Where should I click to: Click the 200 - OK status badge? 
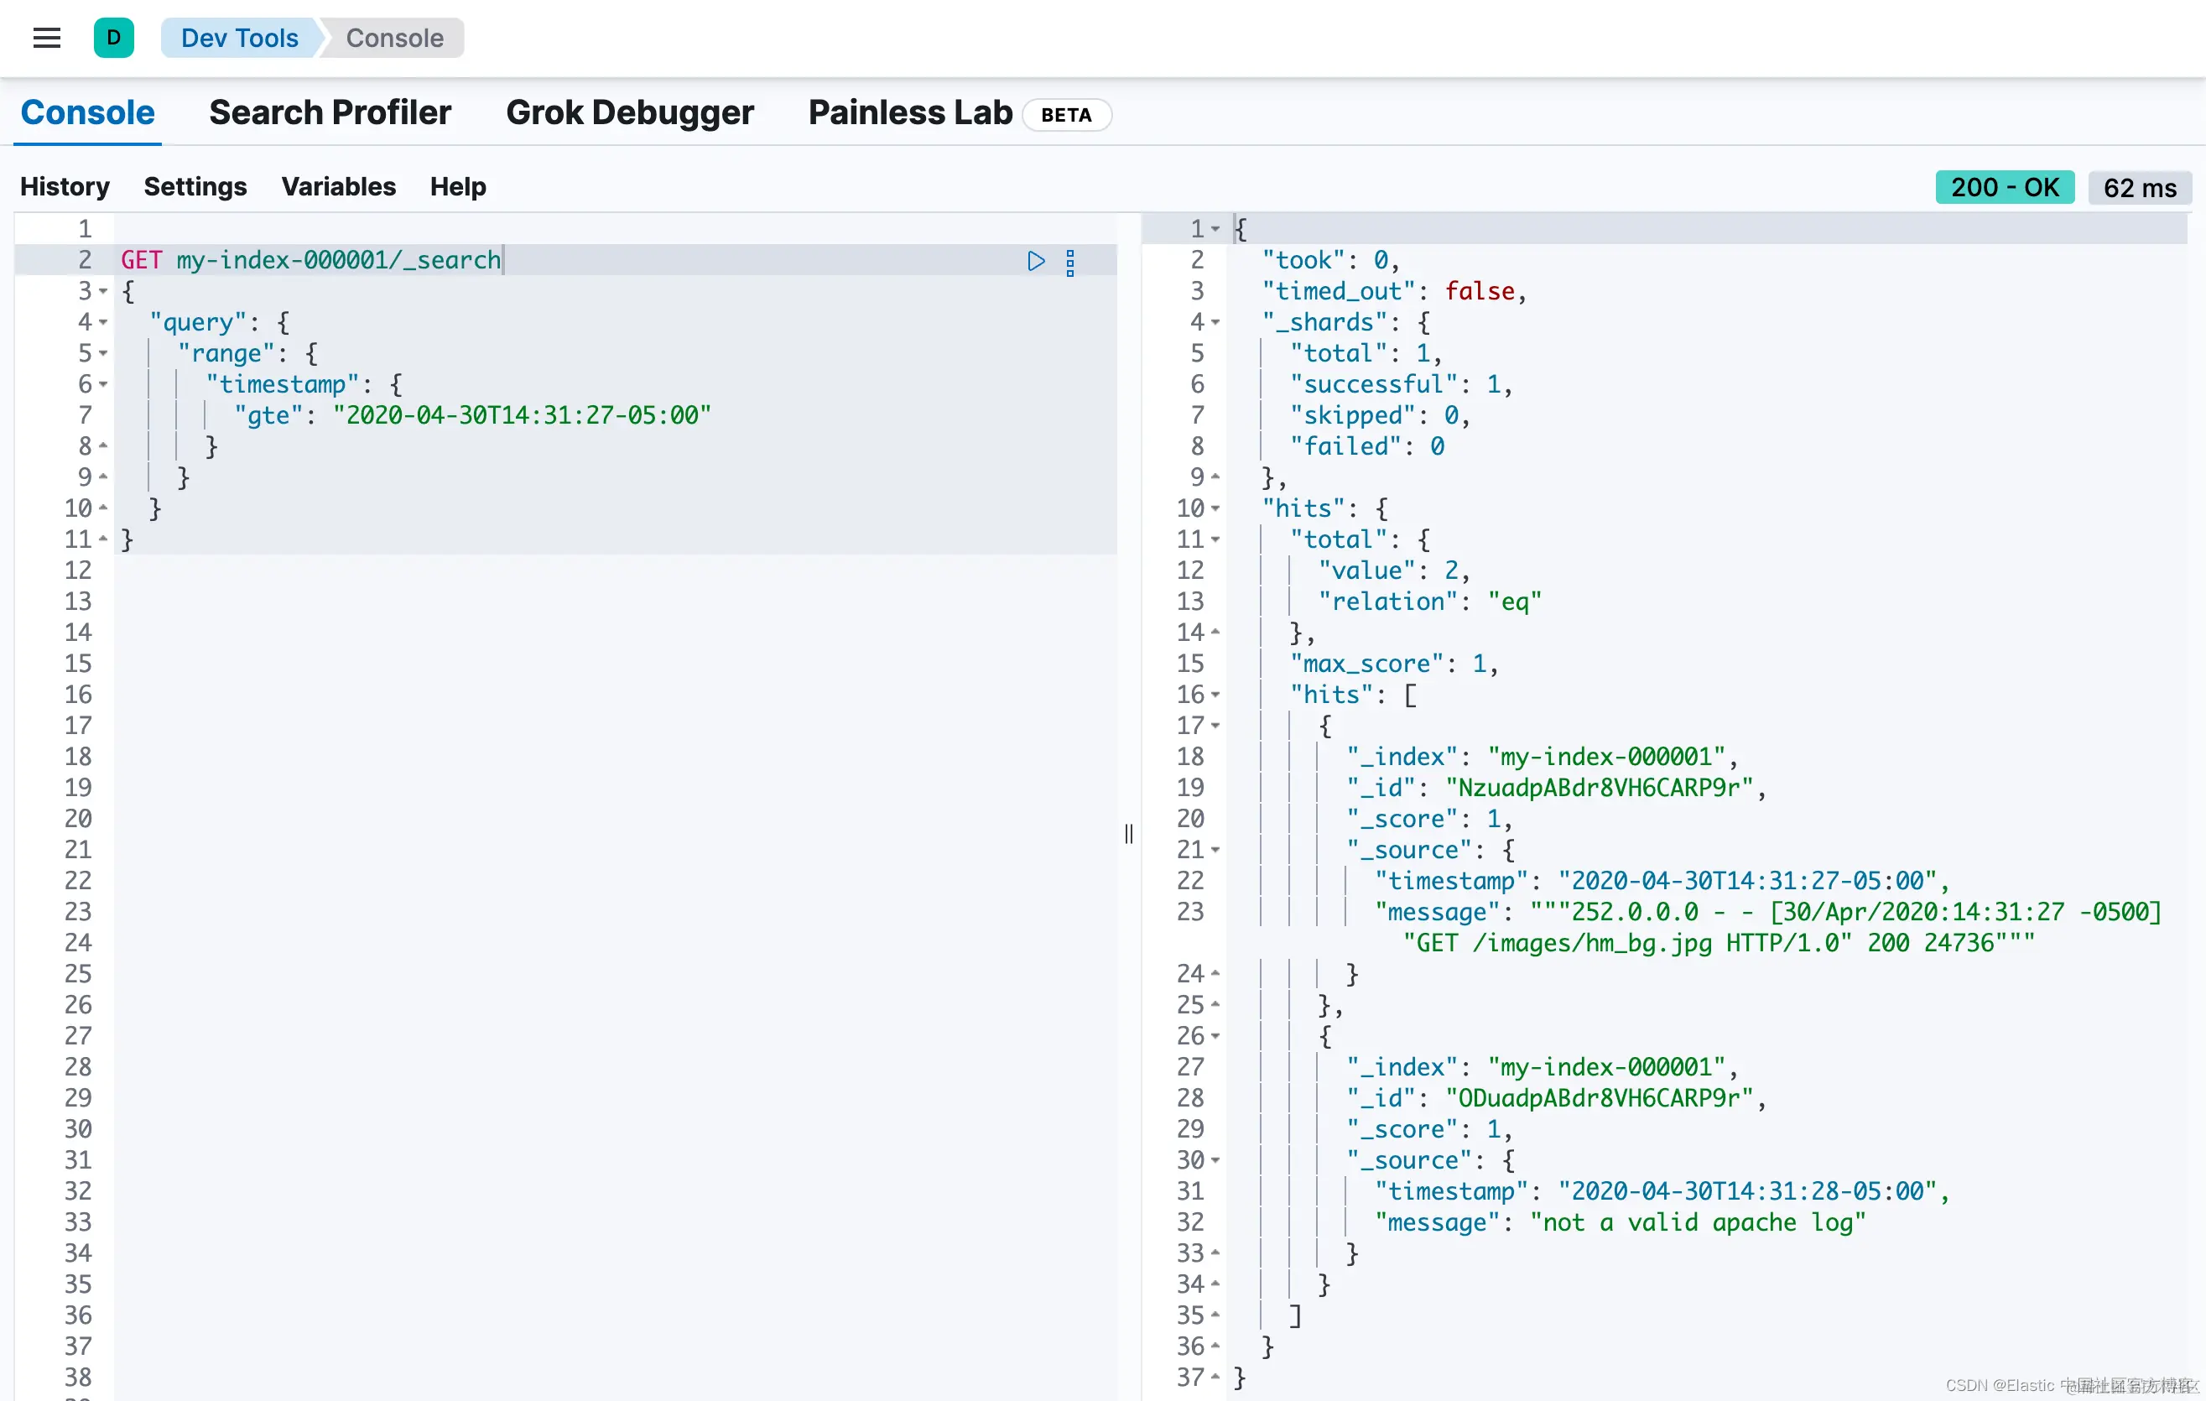[2004, 188]
